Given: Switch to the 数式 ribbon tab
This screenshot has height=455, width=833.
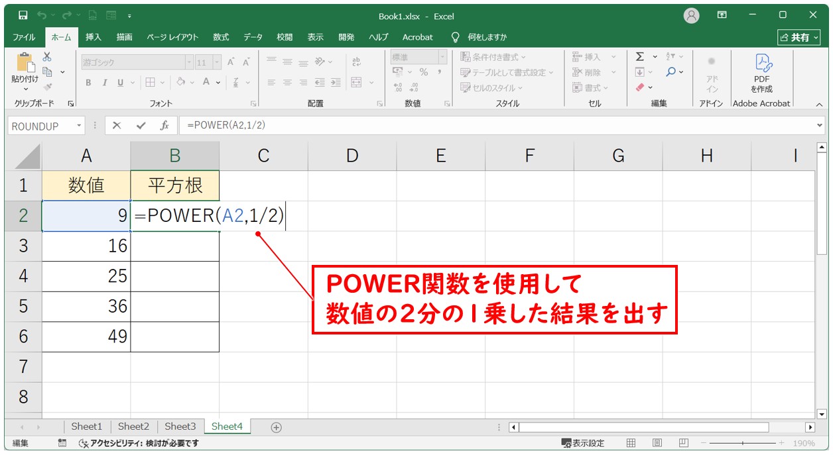Looking at the screenshot, I should pos(221,37).
